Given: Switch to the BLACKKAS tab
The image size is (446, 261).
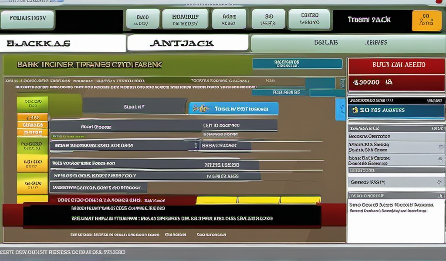Looking at the screenshot, I should (64, 43).
